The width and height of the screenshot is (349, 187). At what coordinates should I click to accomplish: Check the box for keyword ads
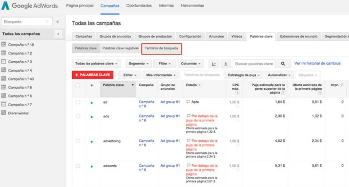tap(78, 116)
